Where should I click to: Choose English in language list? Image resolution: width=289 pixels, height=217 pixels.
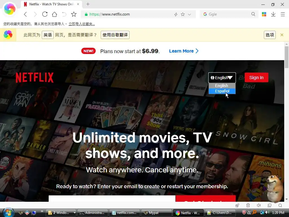[x=222, y=86]
